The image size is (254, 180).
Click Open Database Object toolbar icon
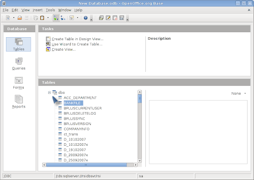point(101,18)
